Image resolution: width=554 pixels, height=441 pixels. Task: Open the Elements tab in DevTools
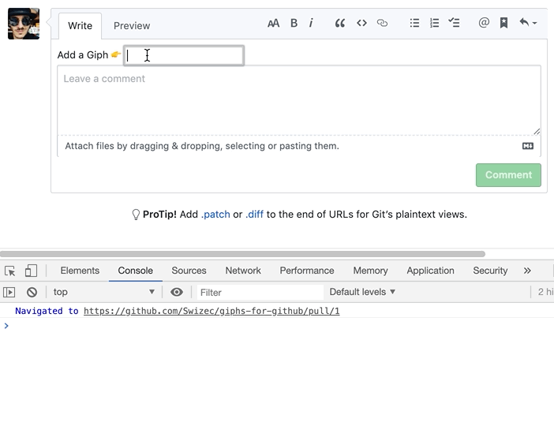[x=80, y=271]
